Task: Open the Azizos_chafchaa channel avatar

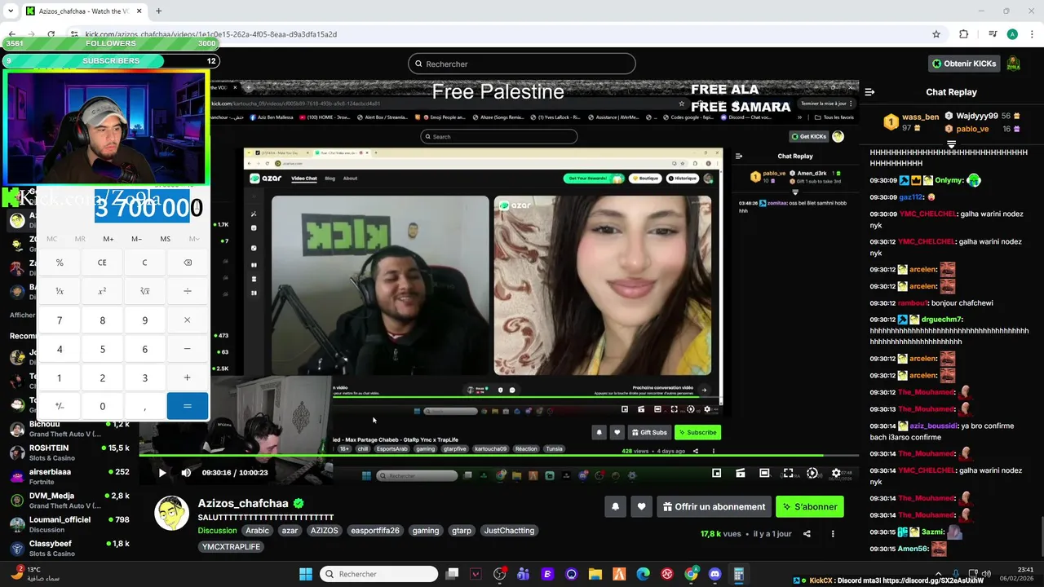Action: tap(171, 513)
